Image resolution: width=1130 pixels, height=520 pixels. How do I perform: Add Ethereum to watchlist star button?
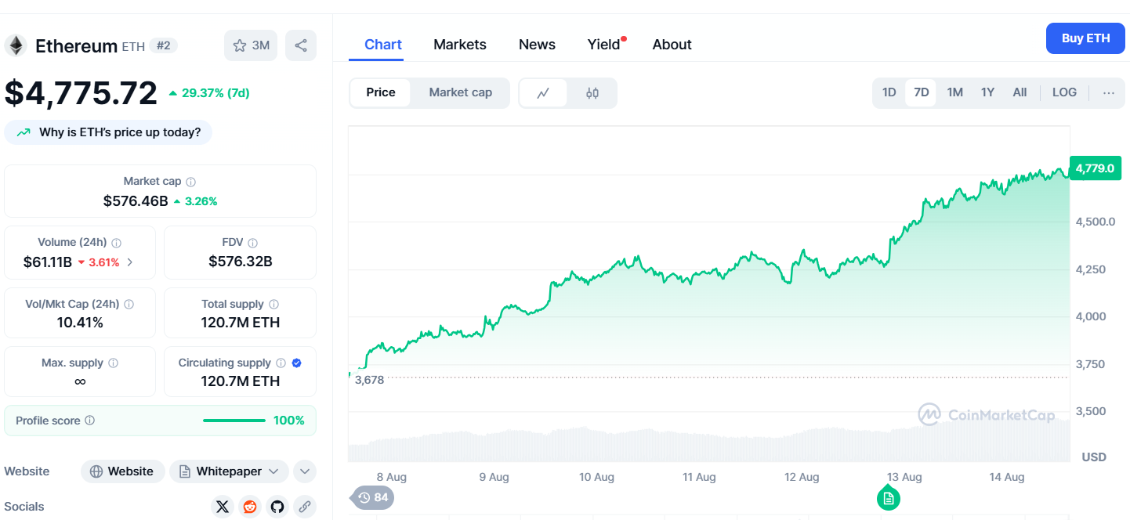pos(251,45)
